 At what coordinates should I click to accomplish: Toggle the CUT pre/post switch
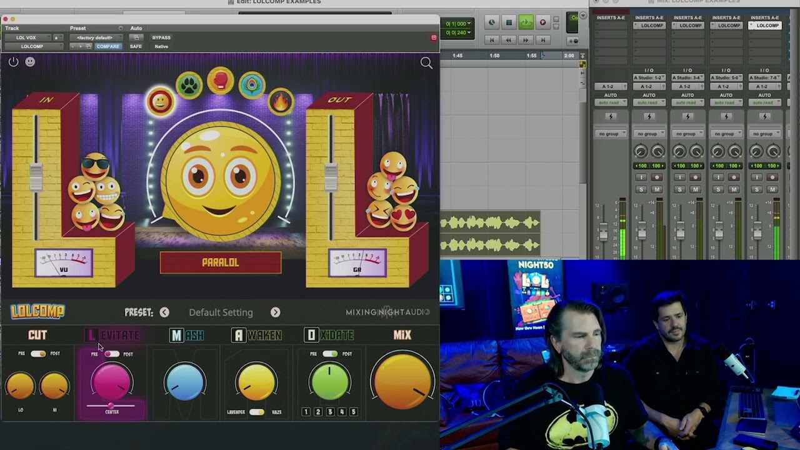[38, 354]
